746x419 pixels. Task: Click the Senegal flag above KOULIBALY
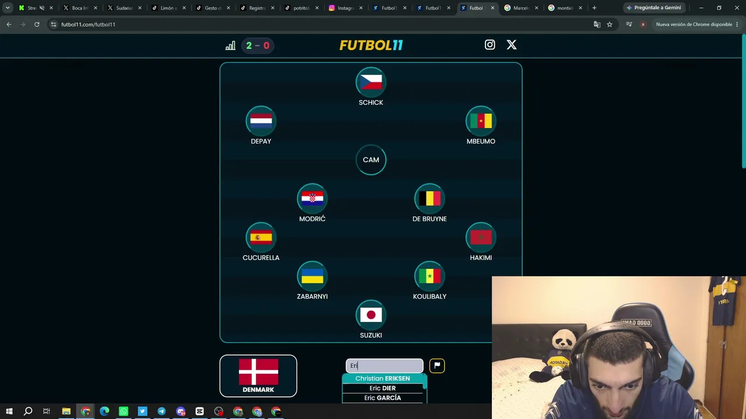[430, 276]
